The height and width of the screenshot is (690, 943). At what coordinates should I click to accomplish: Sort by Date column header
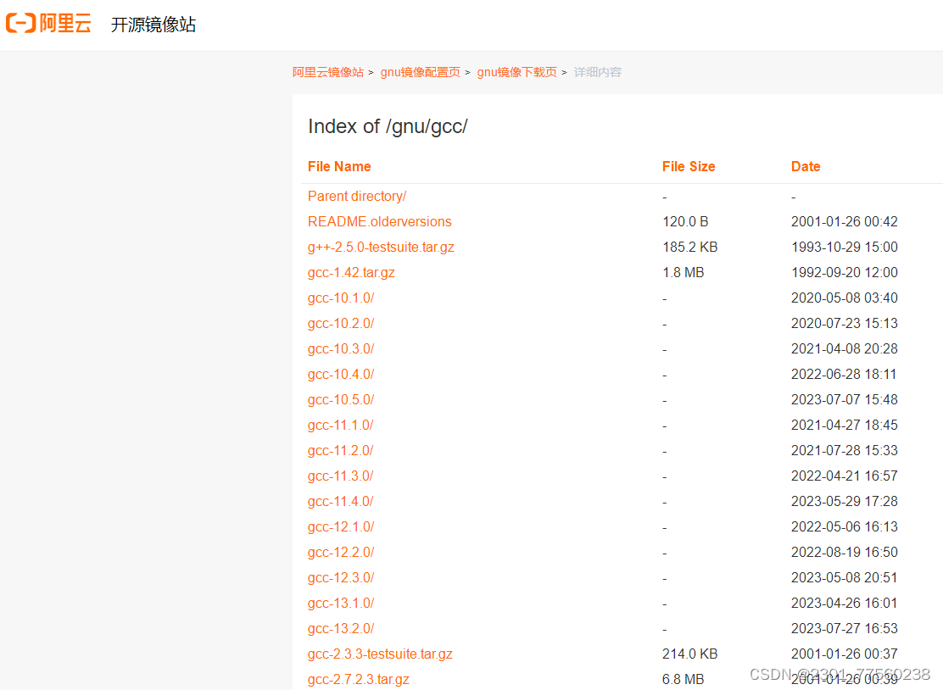pyautogui.click(x=806, y=166)
